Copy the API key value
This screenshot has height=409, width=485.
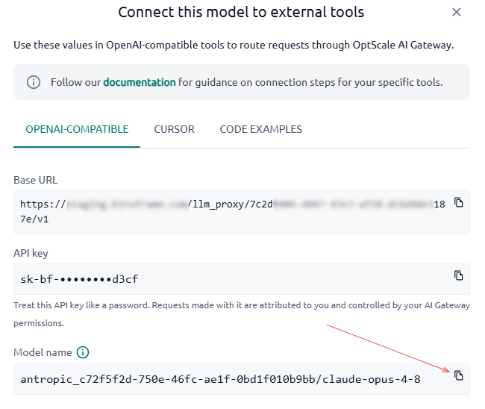point(458,275)
